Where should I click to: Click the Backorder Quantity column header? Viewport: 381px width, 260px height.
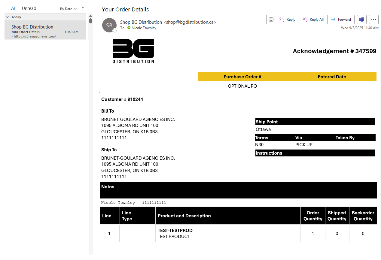pos(363,216)
